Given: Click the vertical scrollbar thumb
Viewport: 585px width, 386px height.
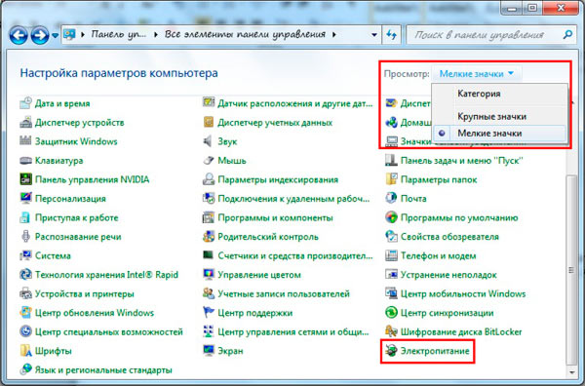Looking at the screenshot, I should point(571,270).
